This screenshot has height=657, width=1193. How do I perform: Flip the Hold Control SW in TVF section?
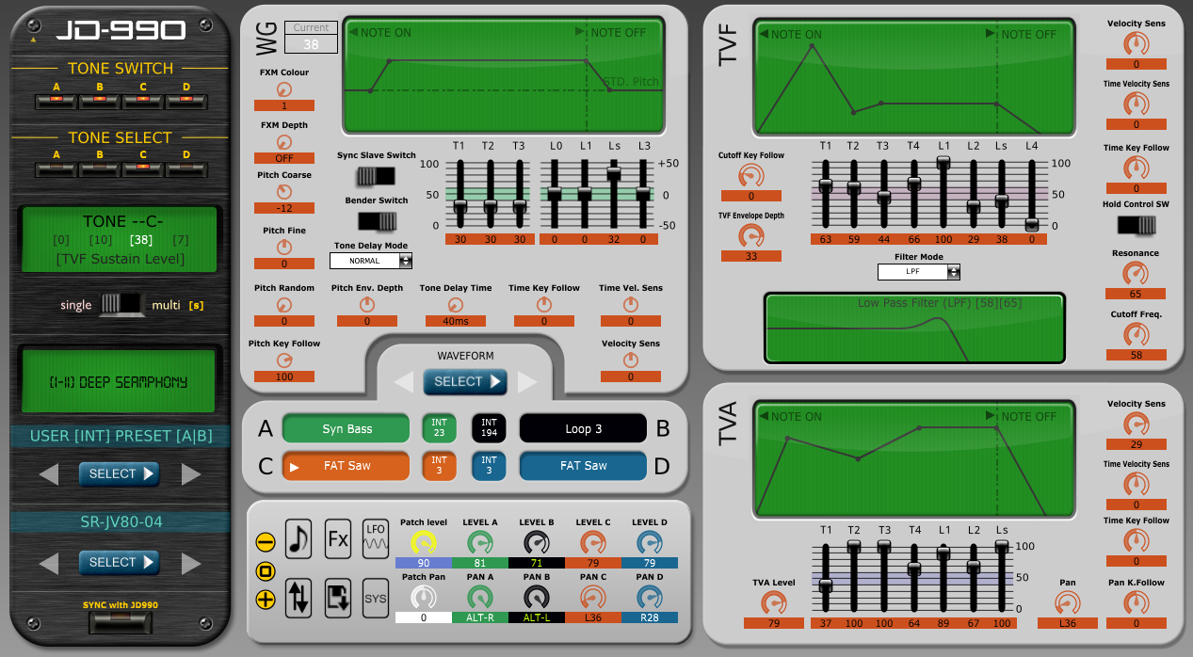pos(1137,226)
